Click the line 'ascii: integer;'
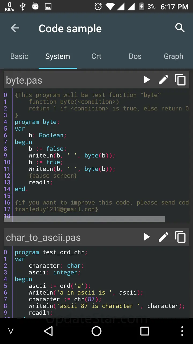Viewport: 193px width, 344px height. point(55,273)
